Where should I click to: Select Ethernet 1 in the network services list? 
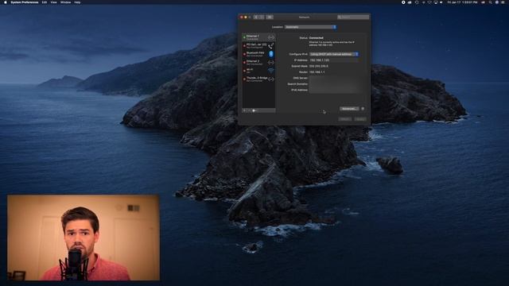[258, 37]
